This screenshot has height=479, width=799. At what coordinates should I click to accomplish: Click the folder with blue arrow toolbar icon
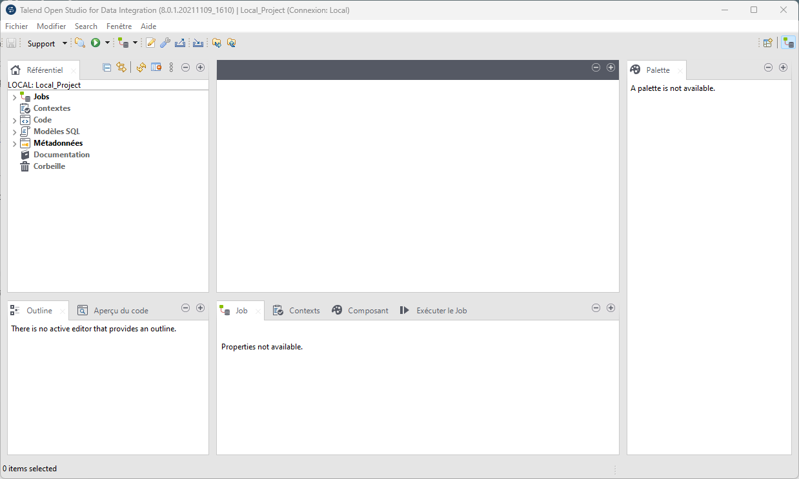tap(217, 43)
